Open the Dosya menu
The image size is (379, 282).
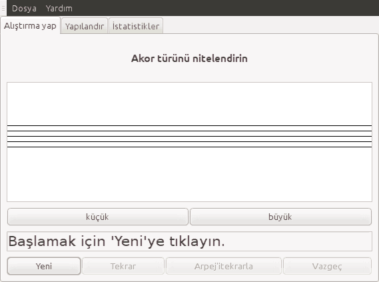point(24,9)
